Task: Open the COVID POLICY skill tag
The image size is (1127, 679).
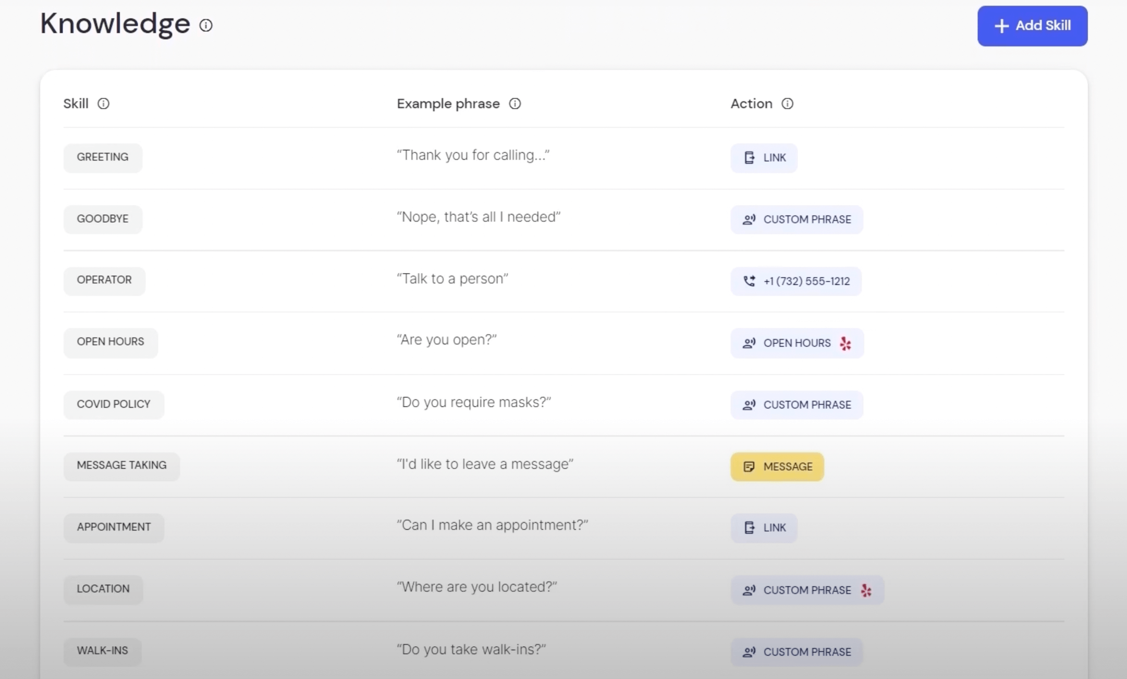Action: pos(114,404)
